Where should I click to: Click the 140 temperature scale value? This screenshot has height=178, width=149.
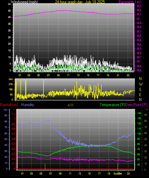pyautogui.click(x=139, y=113)
